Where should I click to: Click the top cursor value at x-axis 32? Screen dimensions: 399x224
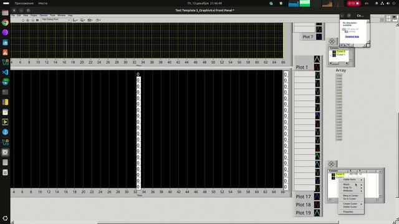[138, 75]
